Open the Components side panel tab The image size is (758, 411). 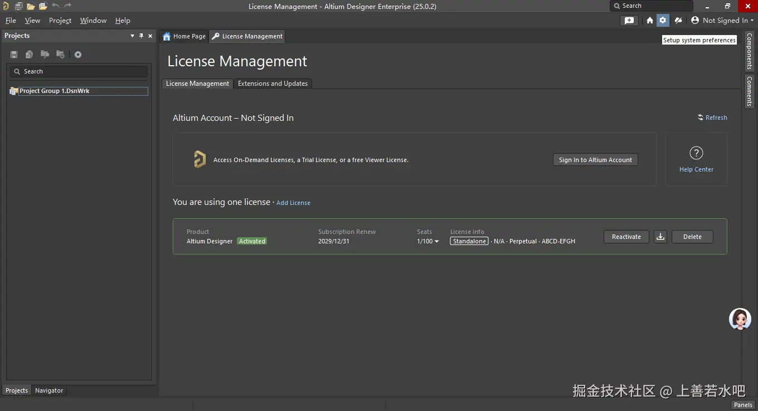[x=750, y=51]
